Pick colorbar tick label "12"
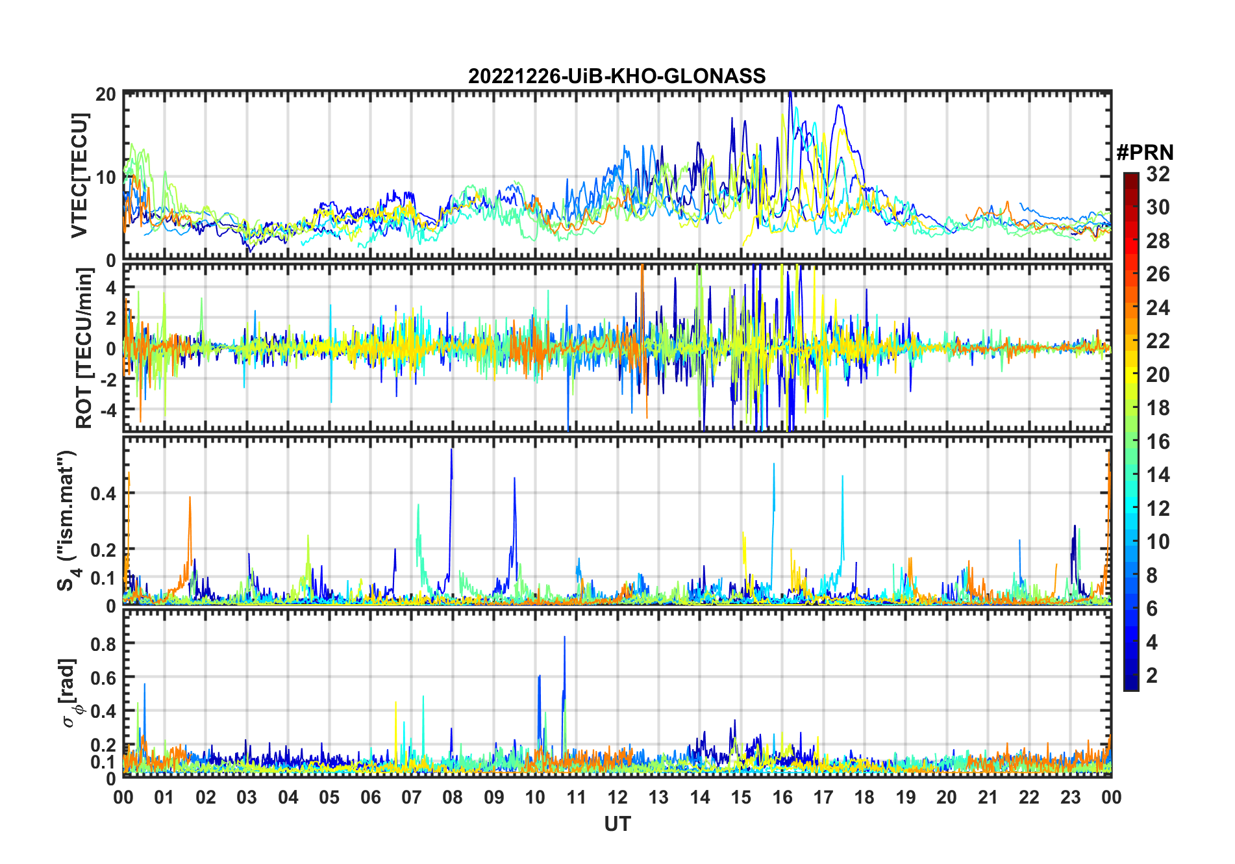Image resolution: width=1235 pixels, height=864 pixels. (1158, 509)
